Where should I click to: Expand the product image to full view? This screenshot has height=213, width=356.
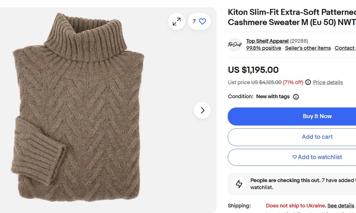pyautogui.click(x=177, y=21)
